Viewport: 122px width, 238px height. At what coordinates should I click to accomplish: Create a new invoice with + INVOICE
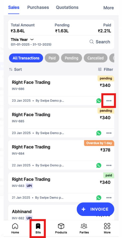[x=95, y=209]
